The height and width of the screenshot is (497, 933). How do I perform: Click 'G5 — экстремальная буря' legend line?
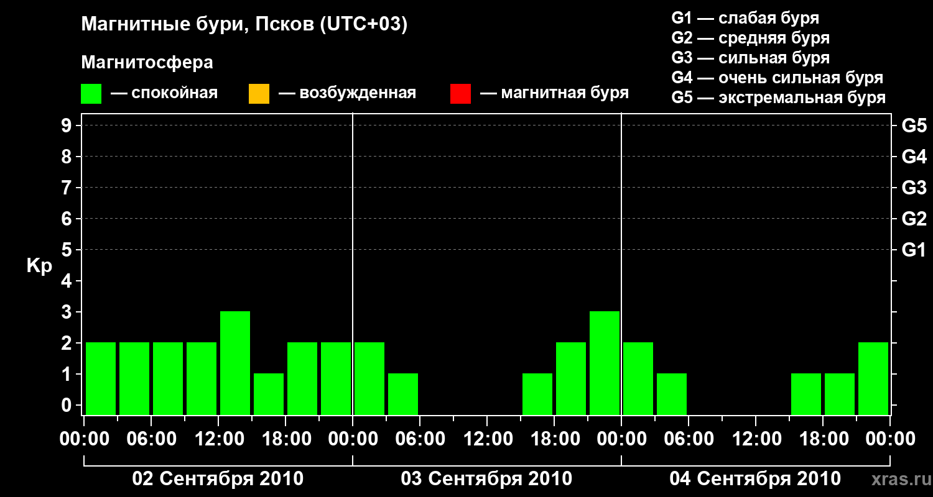778,98
